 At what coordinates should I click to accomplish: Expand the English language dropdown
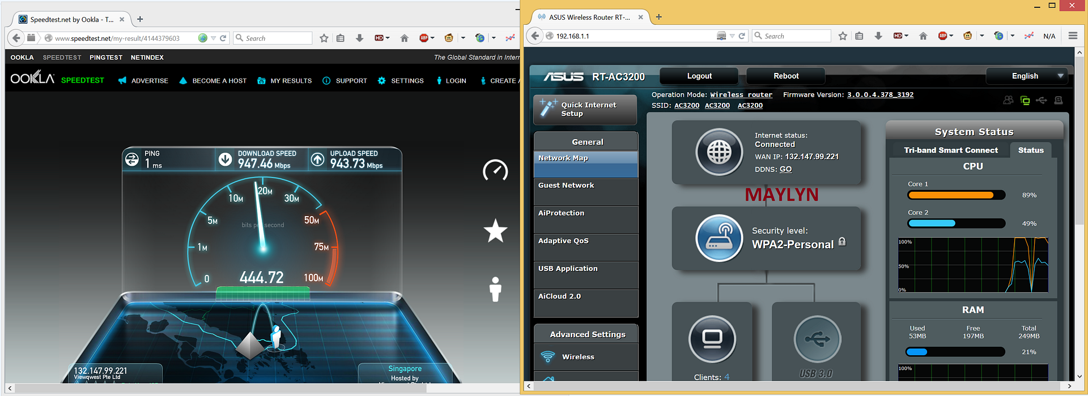point(1060,76)
